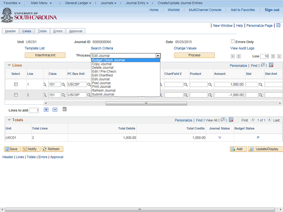Click the Class lookup magnifier in line 2
This screenshot has width=283, height=212.
click(x=63, y=95)
